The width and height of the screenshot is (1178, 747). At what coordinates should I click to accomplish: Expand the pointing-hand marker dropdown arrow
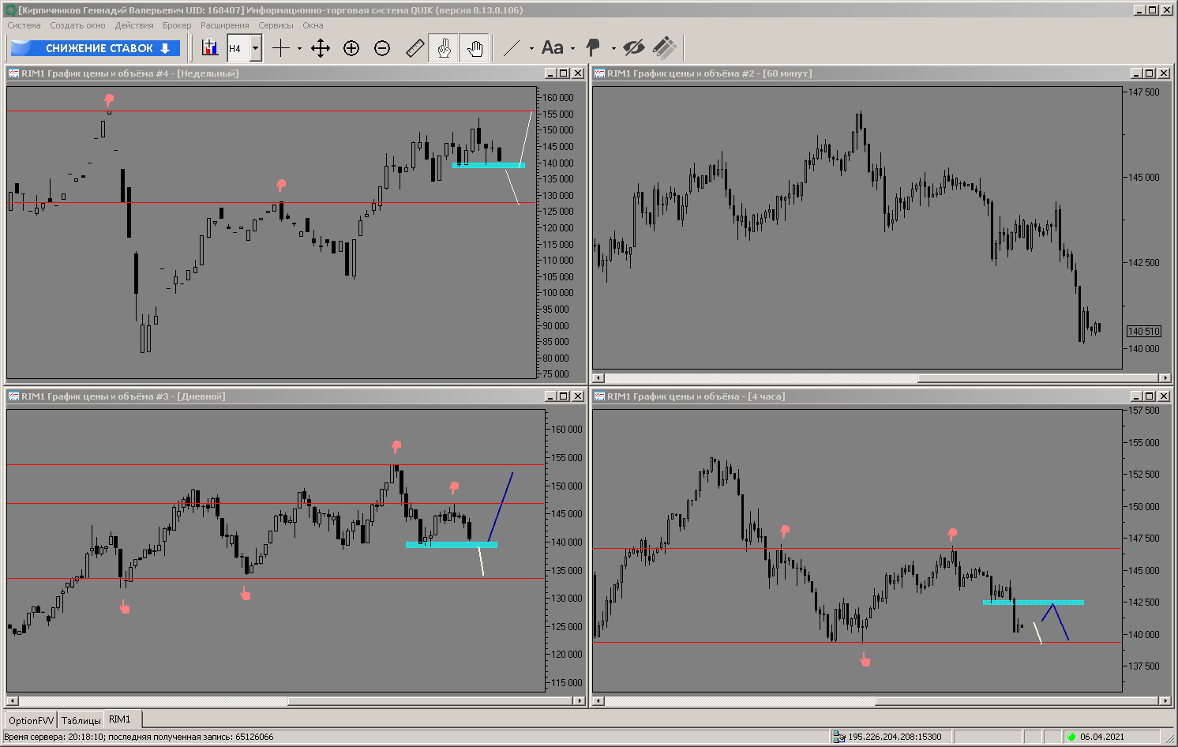pos(613,49)
